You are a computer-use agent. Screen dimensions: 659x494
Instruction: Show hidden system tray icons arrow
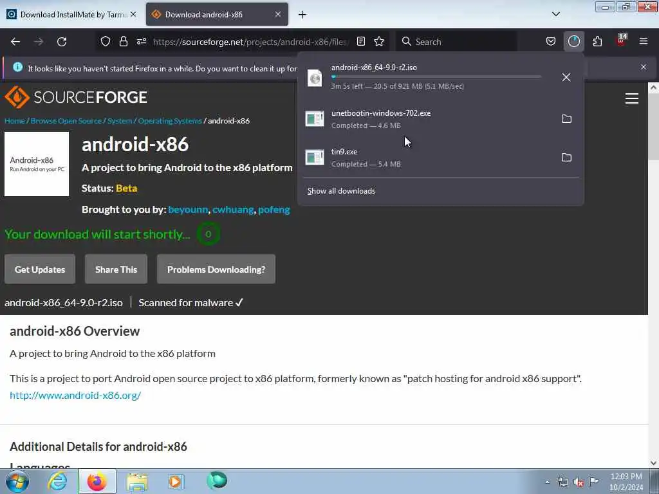pyautogui.click(x=547, y=482)
